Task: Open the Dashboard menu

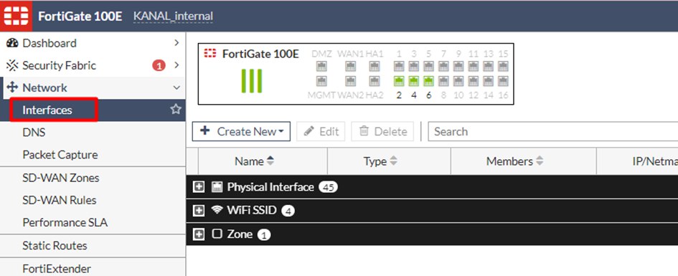Action: pos(50,43)
